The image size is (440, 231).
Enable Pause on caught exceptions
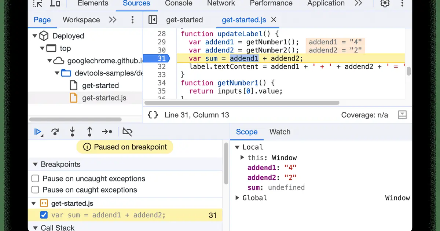coord(35,190)
